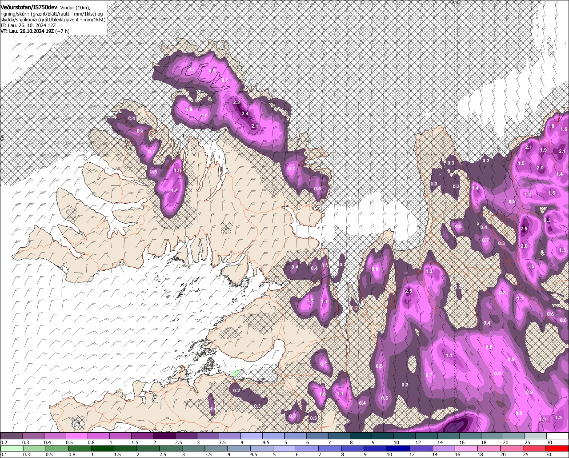Select the bottom legend row swatch labeled 0.8
This screenshot has height=458, width=569.
(80, 448)
